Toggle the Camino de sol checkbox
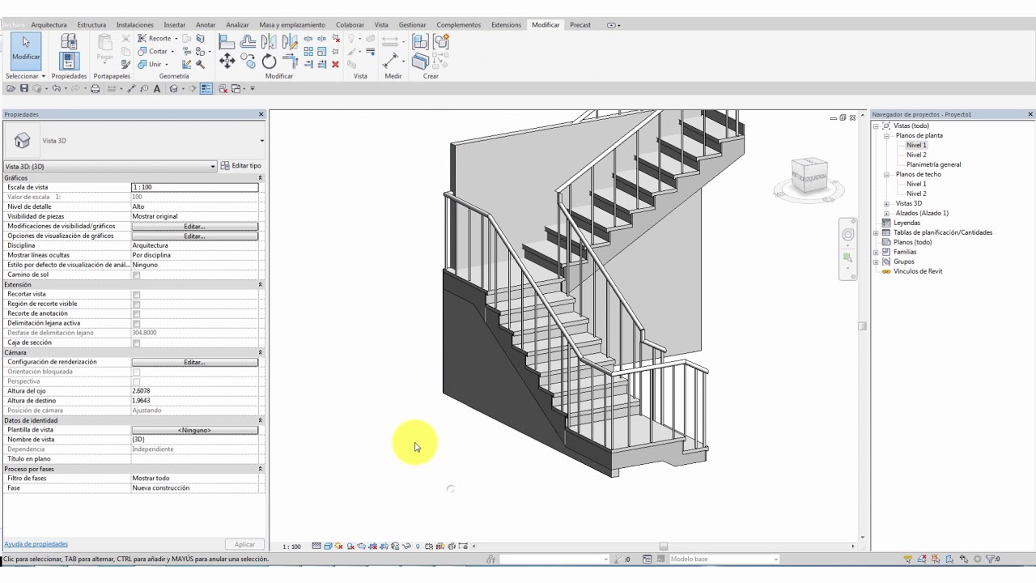 136,275
